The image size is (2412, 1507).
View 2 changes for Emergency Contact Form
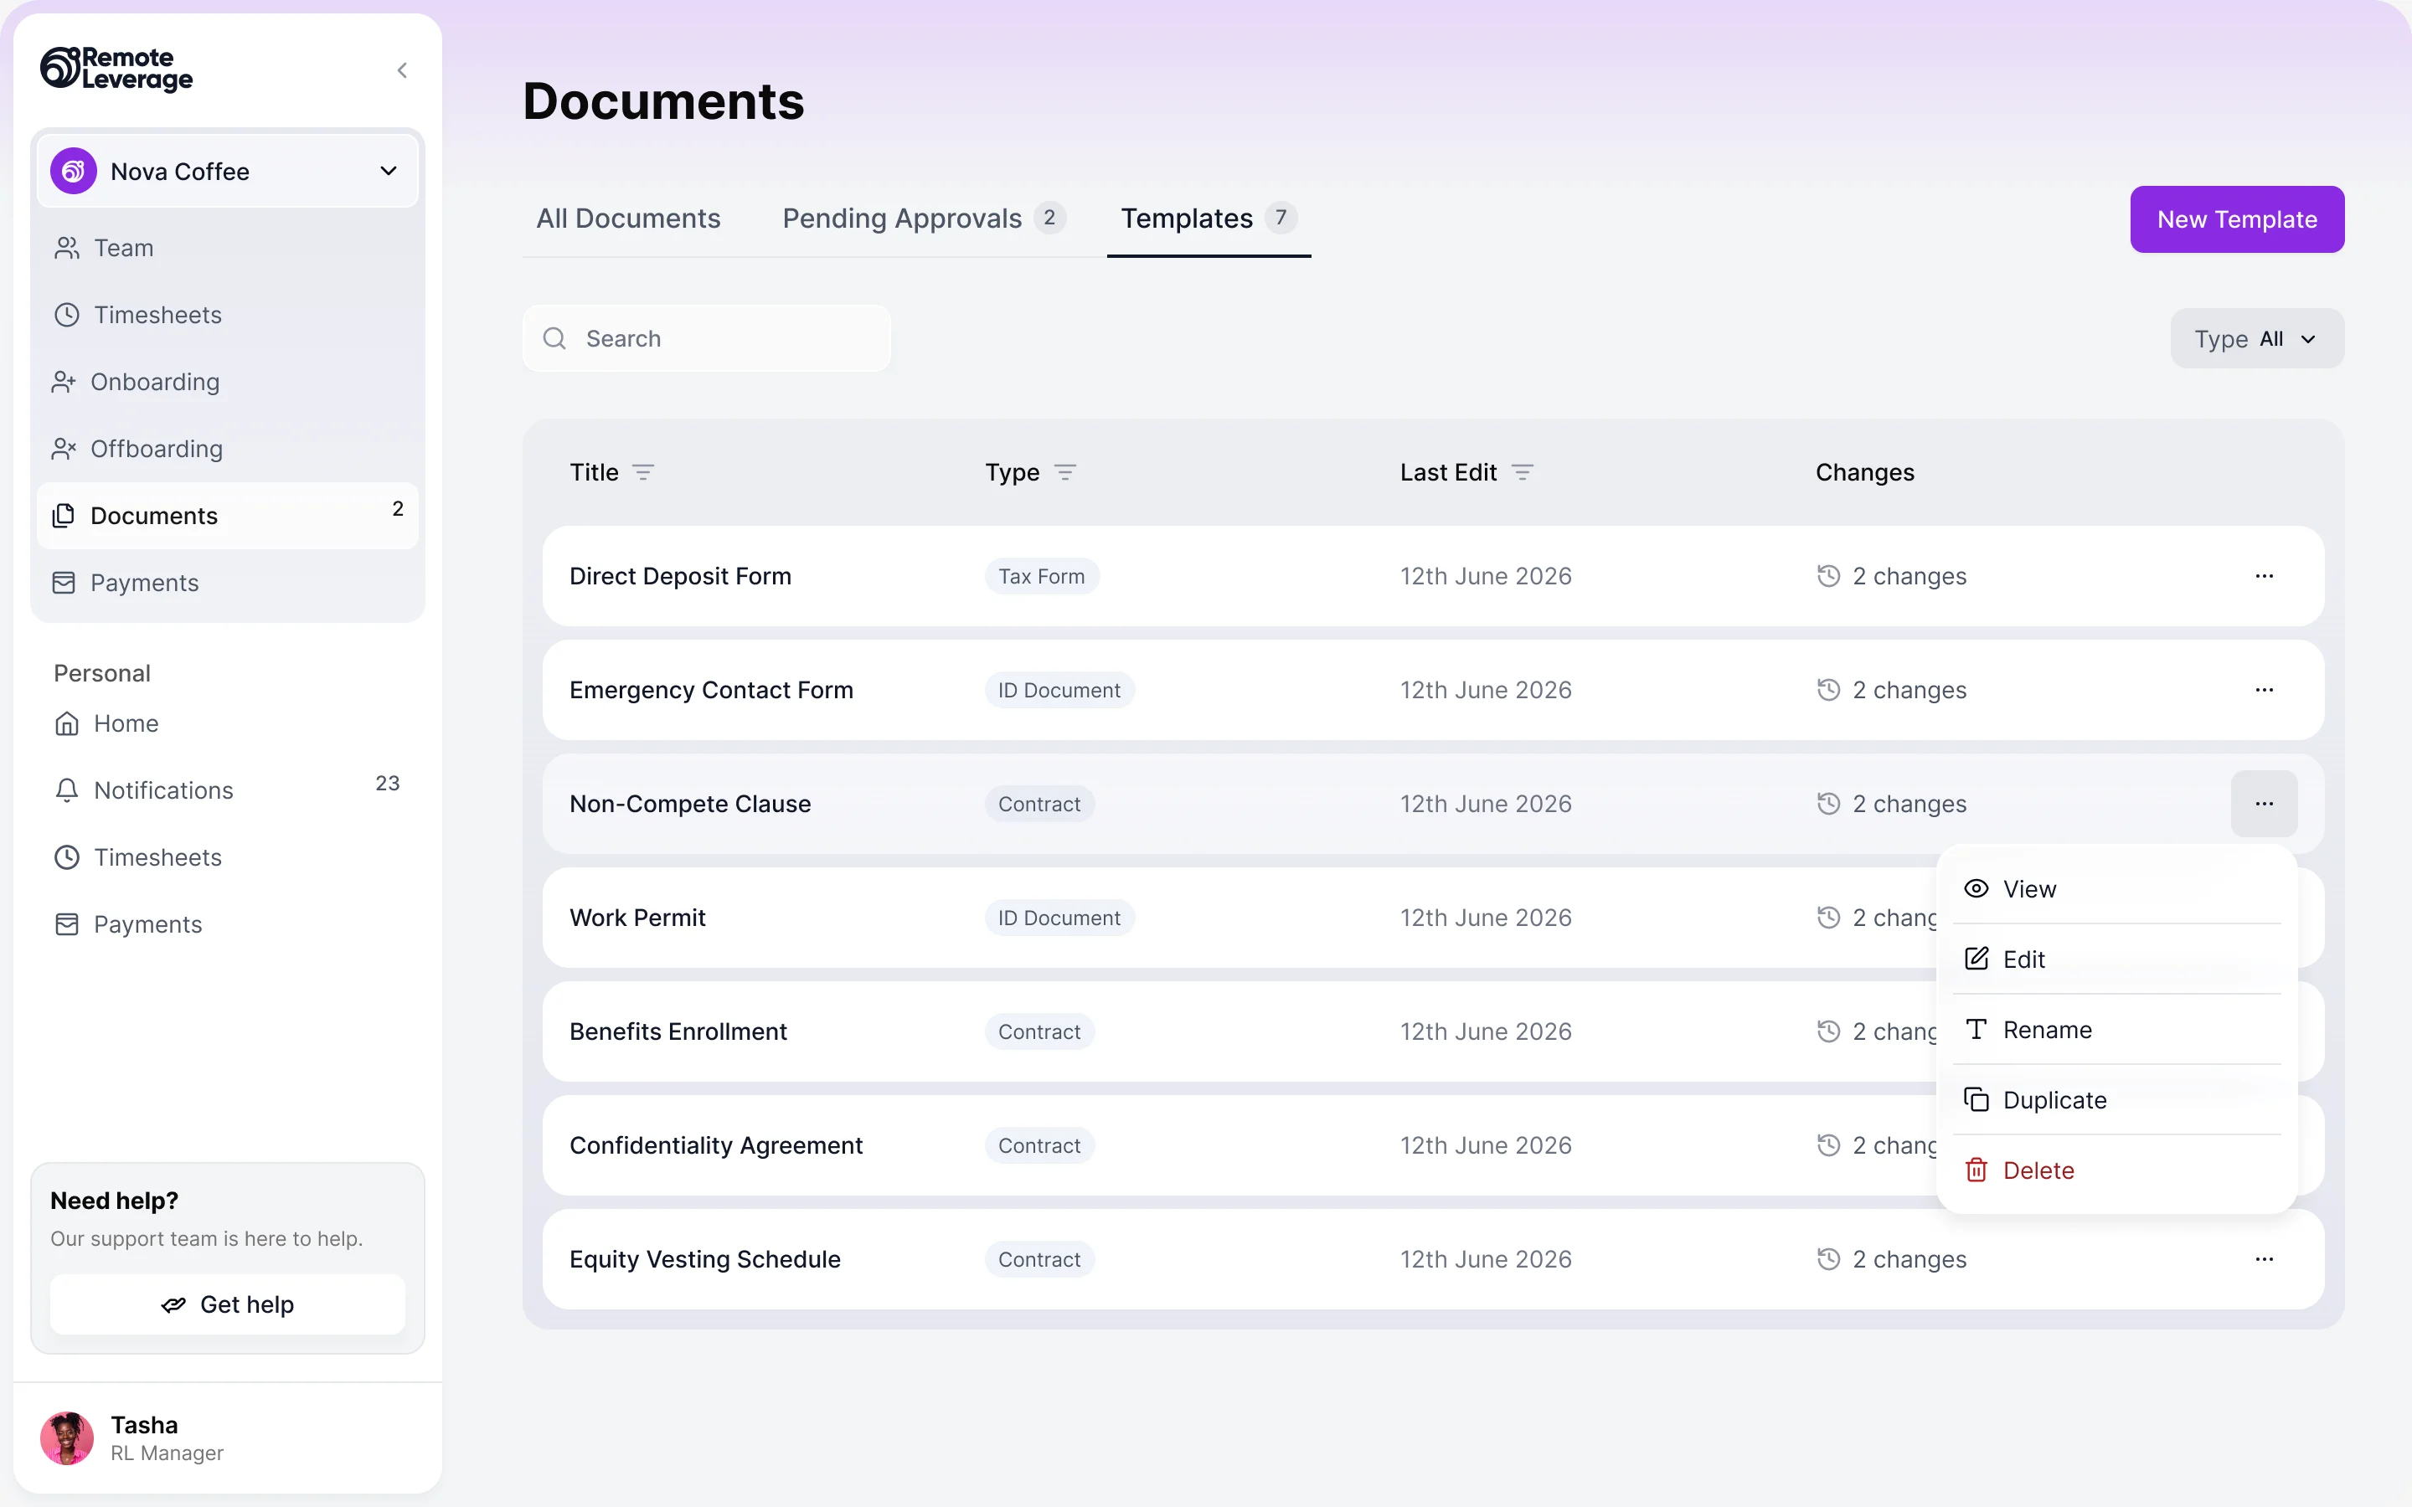pos(1891,690)
